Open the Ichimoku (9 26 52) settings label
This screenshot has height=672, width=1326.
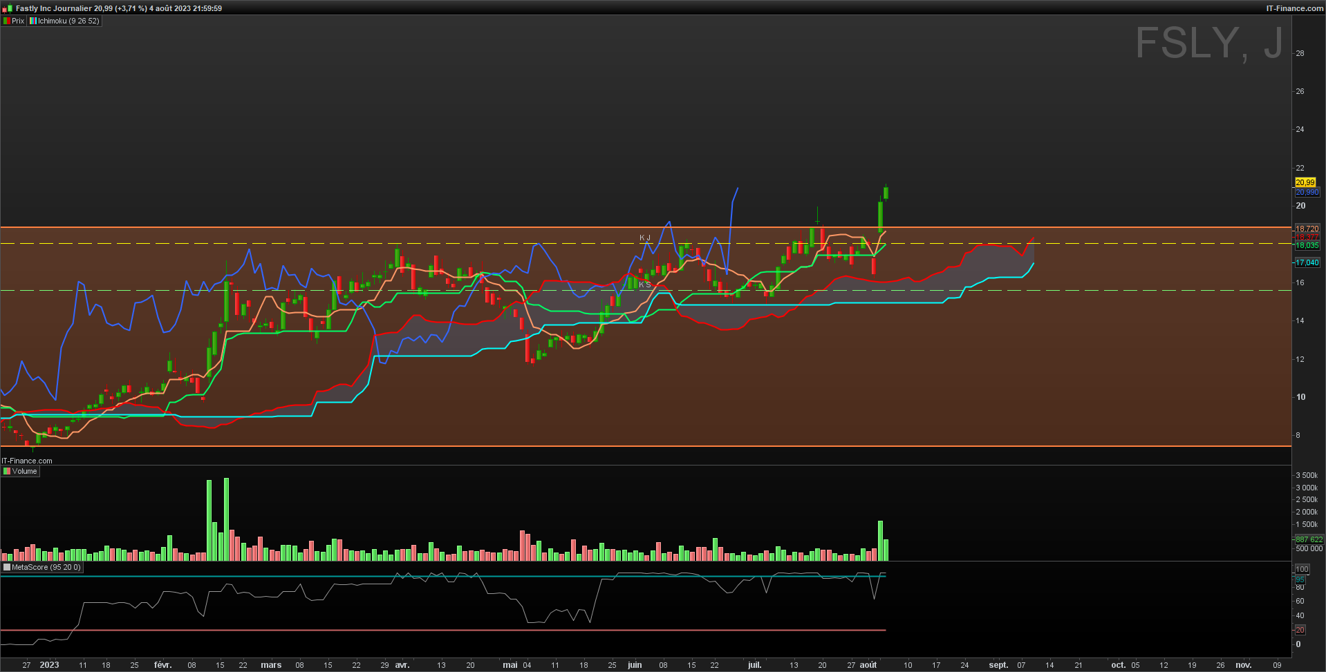point(65,21)
